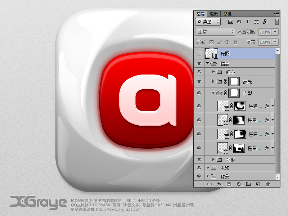Open the http://www.x-graye.com link
Screen dimensions: 288x216
[x=118, y=210]
